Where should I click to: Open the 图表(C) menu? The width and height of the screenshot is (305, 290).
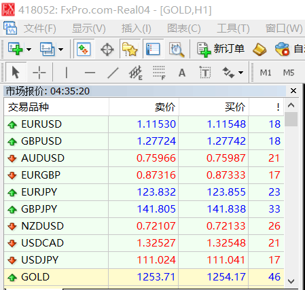pos(184,29)
